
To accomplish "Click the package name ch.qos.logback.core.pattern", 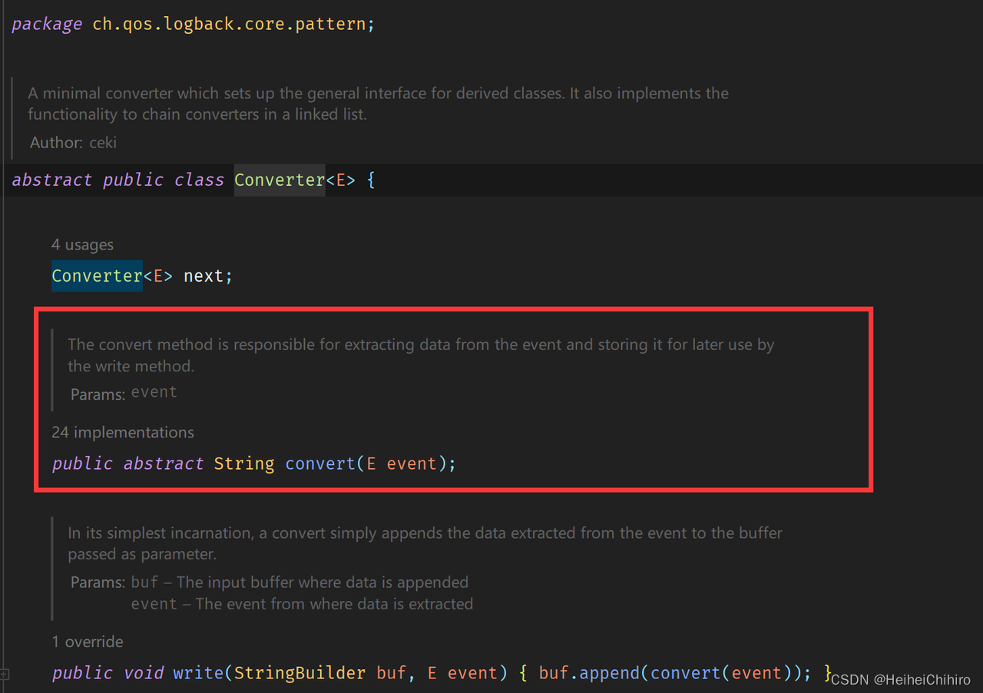I will point(230,23).
